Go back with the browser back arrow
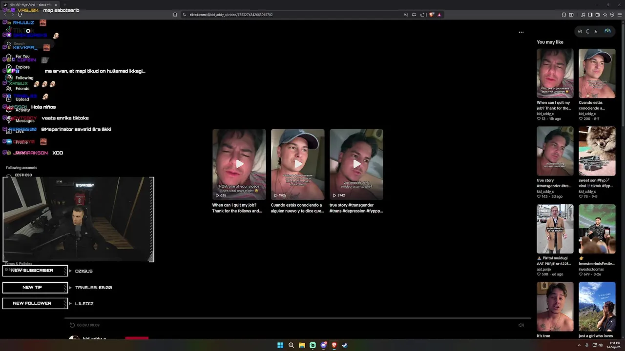The height and width of the screenshot is (351, 625). [5, 15]
